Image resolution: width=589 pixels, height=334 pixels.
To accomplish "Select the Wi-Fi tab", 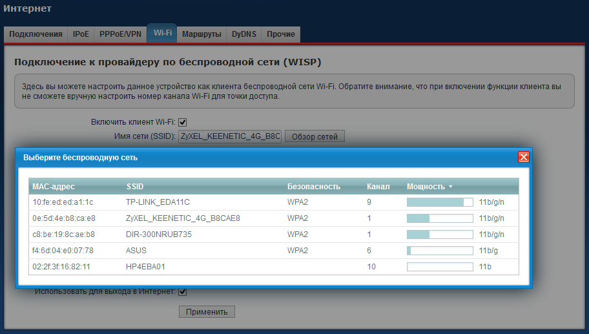I will (162, 34).
